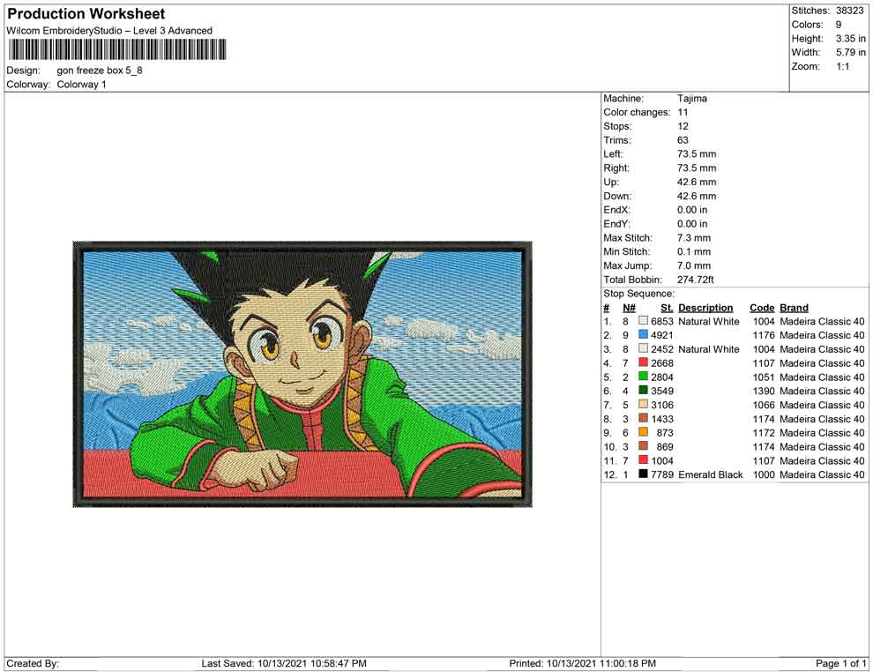873x672 pixels.
Task: Click the 'Page 1 of 1' indicator
Action: [x=840, y=663]
